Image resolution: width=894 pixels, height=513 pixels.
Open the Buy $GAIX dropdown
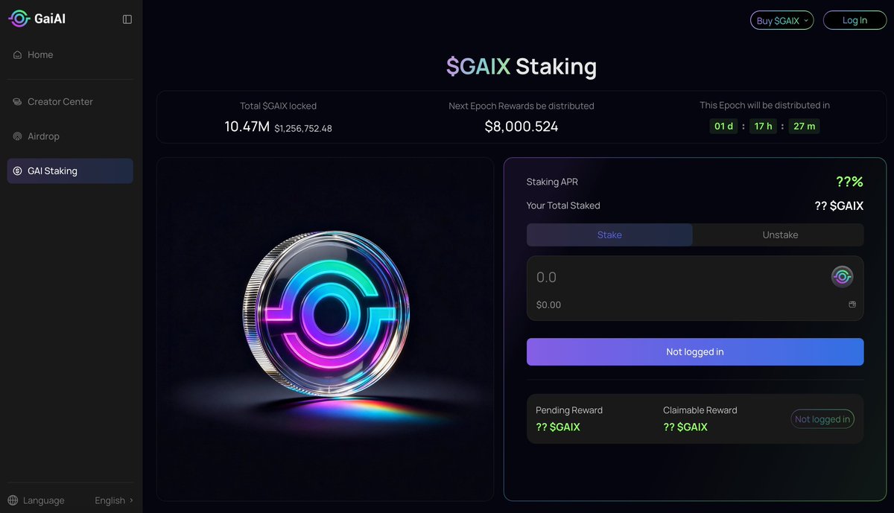coord(782,21)
